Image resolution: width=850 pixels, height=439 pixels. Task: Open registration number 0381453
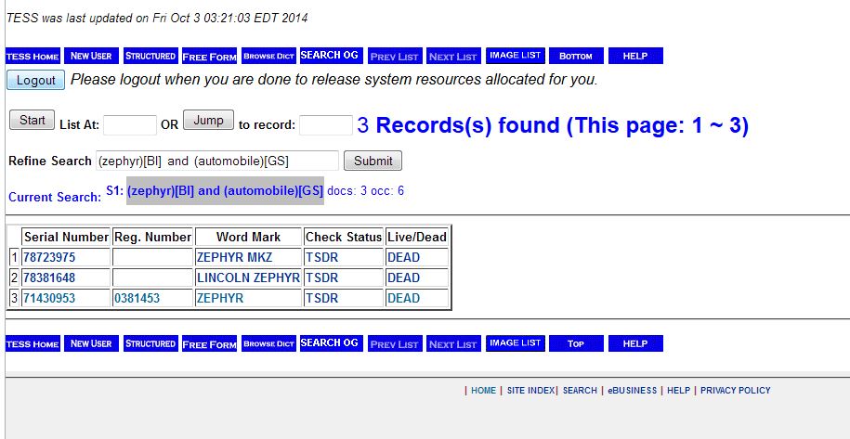pyautogui.click(x=137, y=298)
